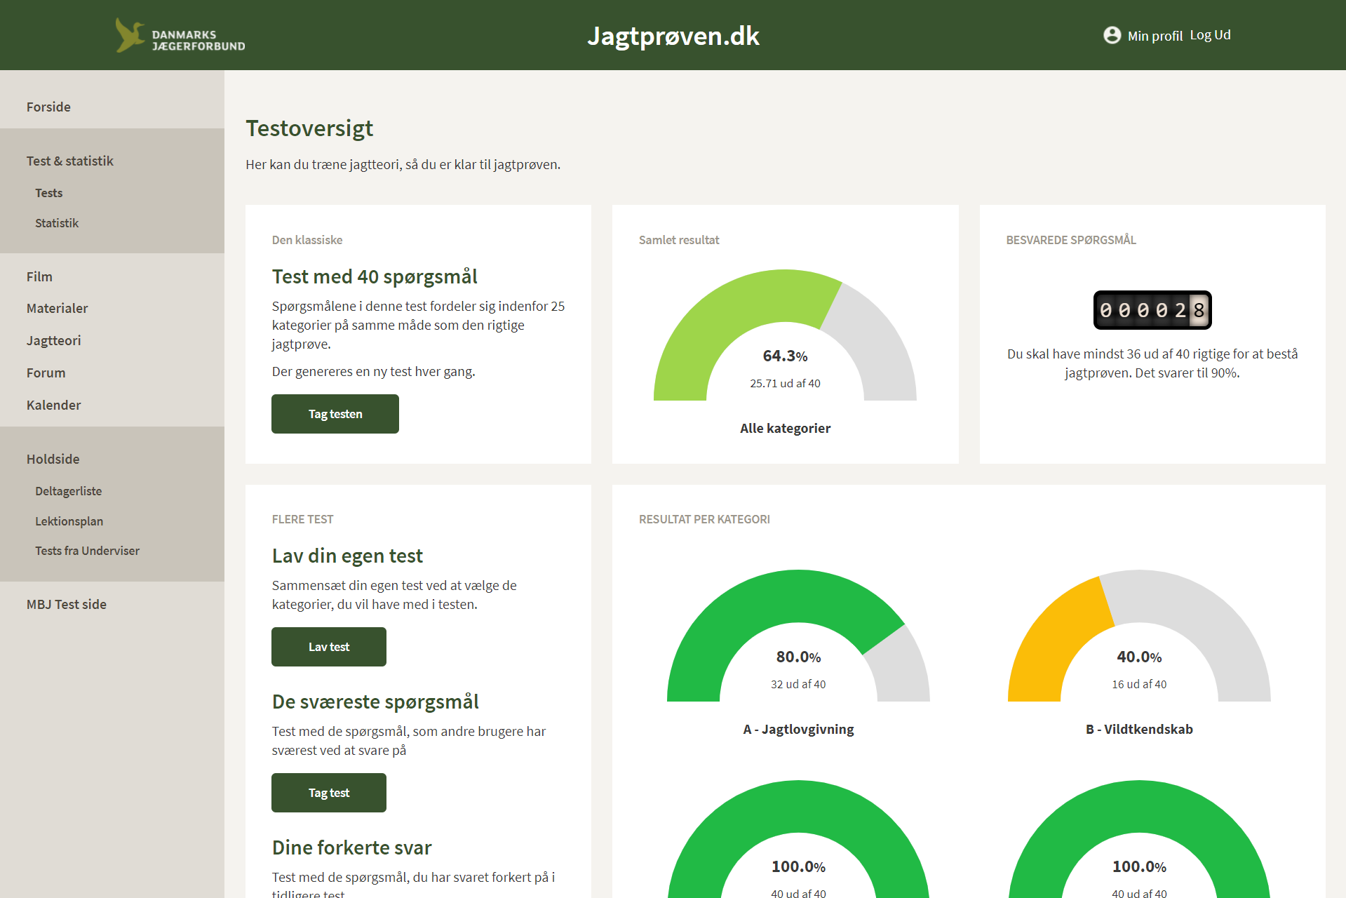
Task: Go to Jagtteori page
Action: tap(54, 340)
